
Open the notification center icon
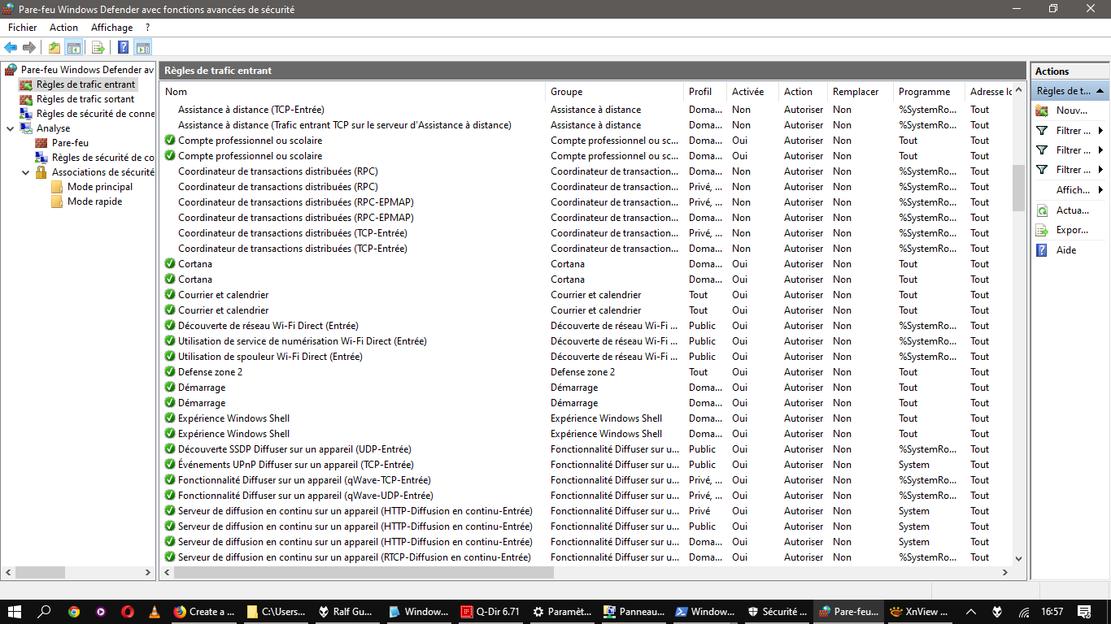point(1083,611)
